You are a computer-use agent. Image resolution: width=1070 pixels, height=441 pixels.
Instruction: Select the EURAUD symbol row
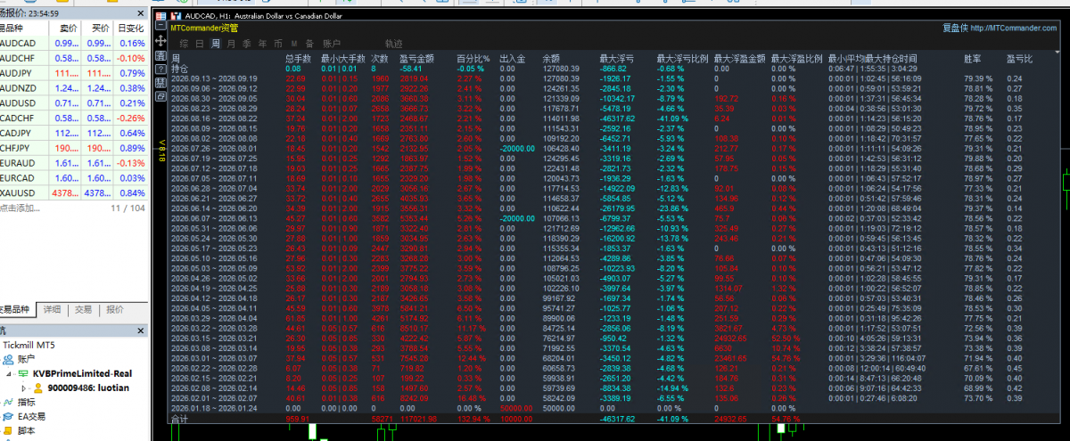tap(73, 163)
